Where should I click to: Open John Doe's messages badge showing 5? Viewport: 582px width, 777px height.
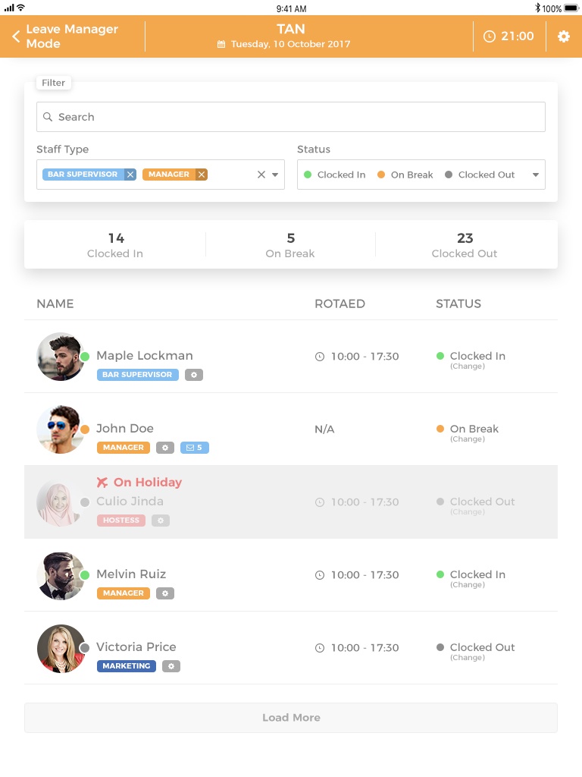point(195,448)
